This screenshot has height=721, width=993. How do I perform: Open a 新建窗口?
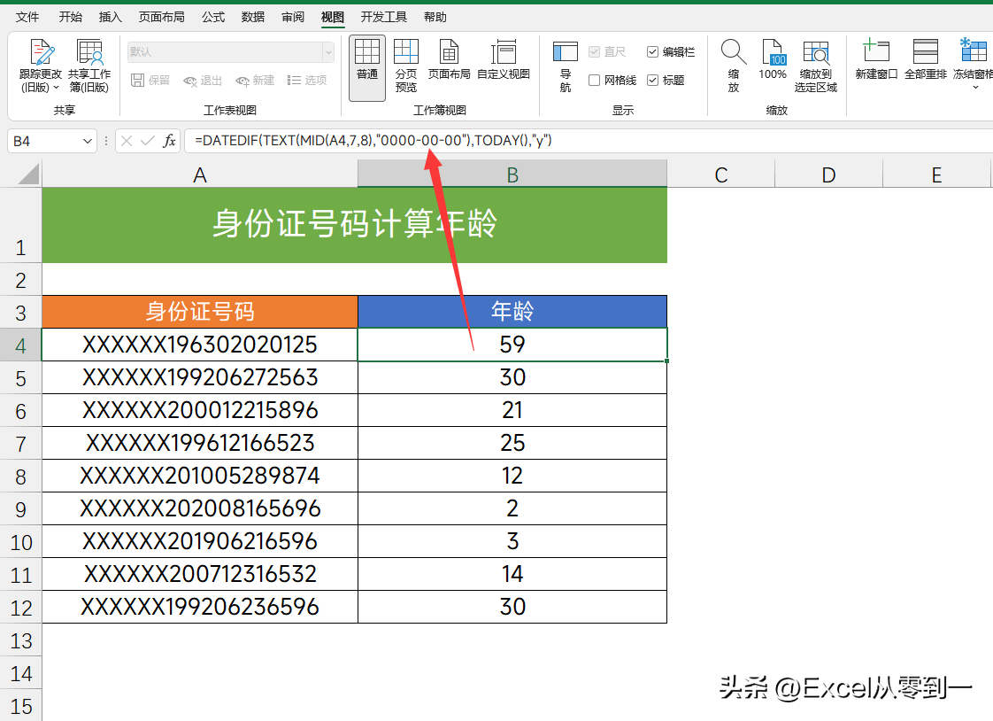pos(876,60)
